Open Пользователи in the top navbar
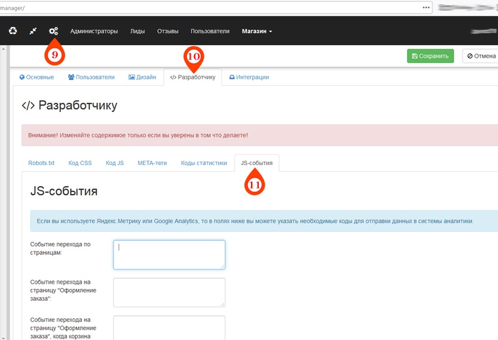498x340 pixels. [210, 31]
